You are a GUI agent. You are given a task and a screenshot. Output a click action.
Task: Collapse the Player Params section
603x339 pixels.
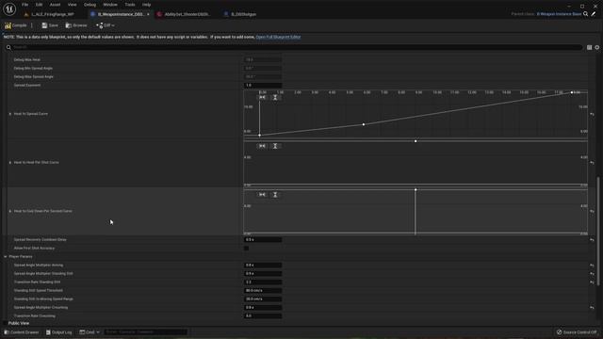[x=6, y=256]
